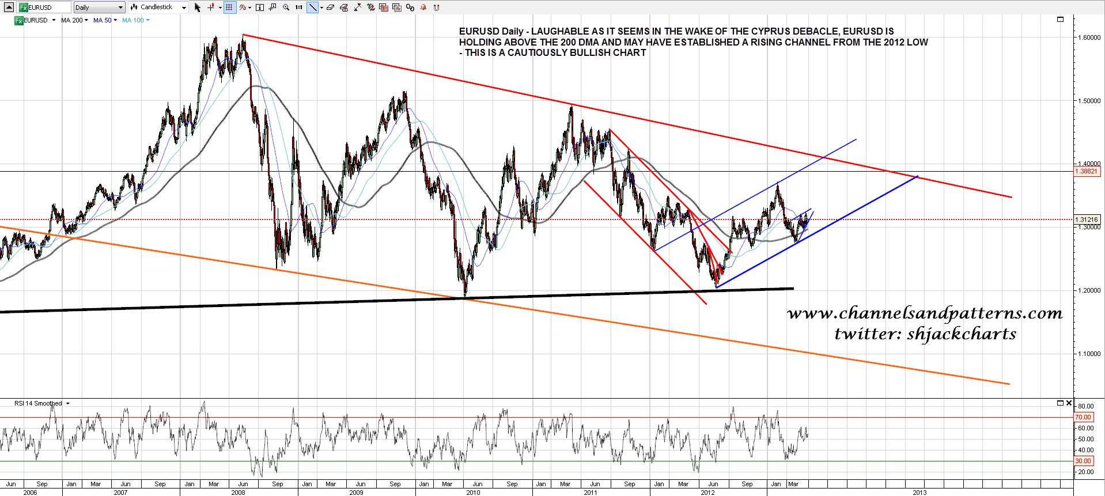1105x496 pixels.
Task: Open the chart info icon
Action: 260,7
